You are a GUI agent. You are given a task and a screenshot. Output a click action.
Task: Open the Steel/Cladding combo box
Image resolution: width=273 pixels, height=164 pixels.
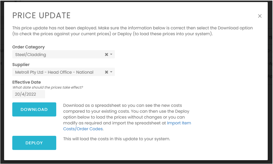58,54
